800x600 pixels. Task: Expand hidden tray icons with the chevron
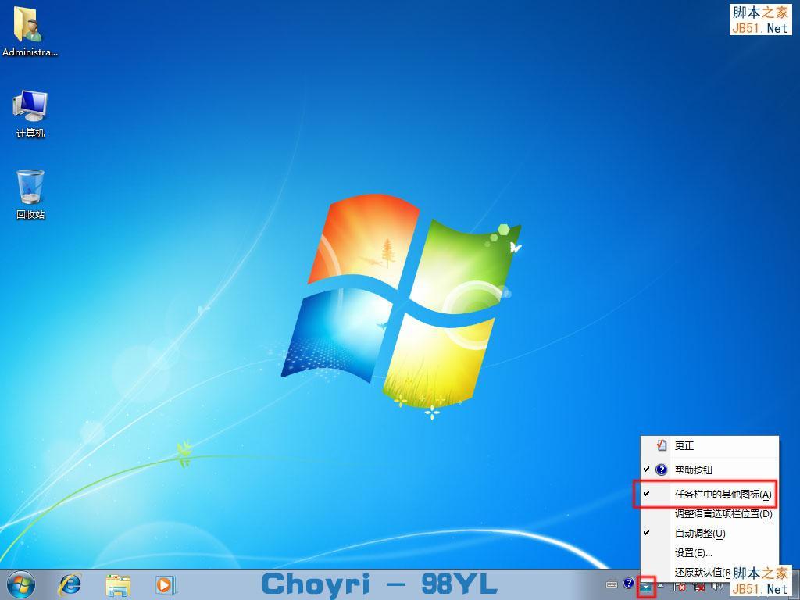click(x=659, y=584)
